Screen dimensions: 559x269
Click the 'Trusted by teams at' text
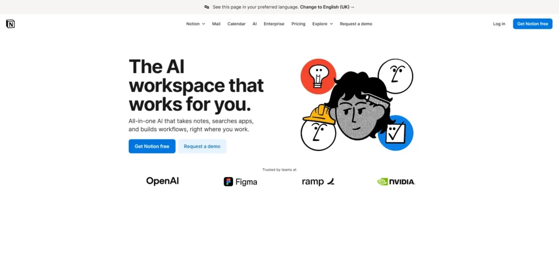point(279,170)
